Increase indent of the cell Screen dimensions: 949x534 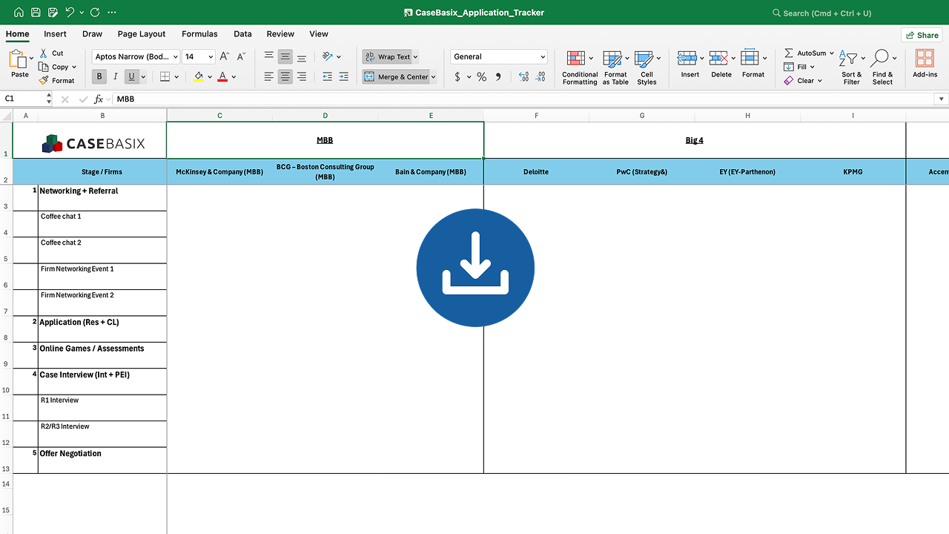point(343,76)
